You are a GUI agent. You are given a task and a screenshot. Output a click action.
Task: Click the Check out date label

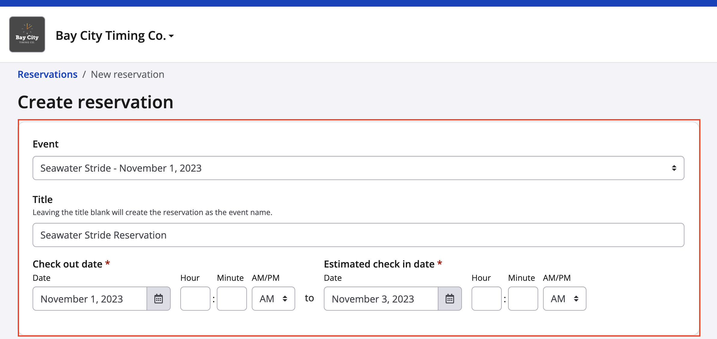(68, 264)
